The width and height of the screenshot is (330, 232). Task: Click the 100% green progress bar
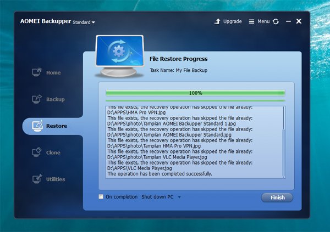click(195, 93)
